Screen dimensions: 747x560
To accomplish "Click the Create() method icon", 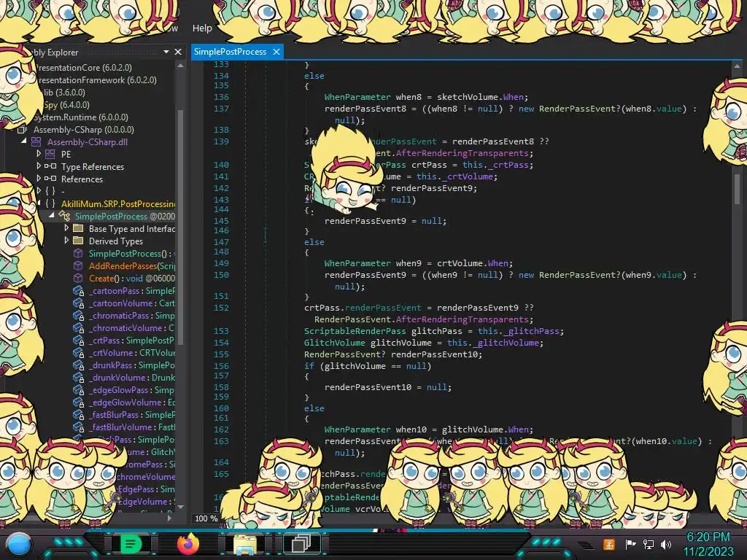I will [78, 278].
